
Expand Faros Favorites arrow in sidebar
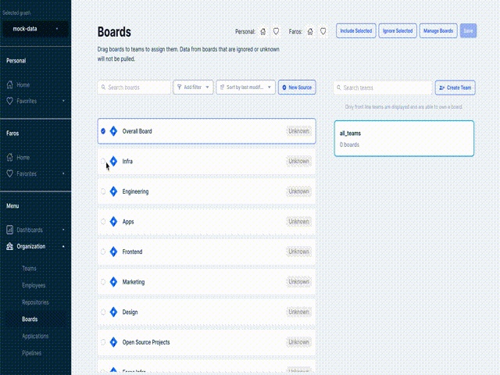point(63,173)
